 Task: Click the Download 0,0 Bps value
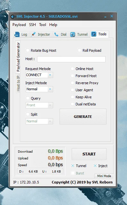click(55, 151)
